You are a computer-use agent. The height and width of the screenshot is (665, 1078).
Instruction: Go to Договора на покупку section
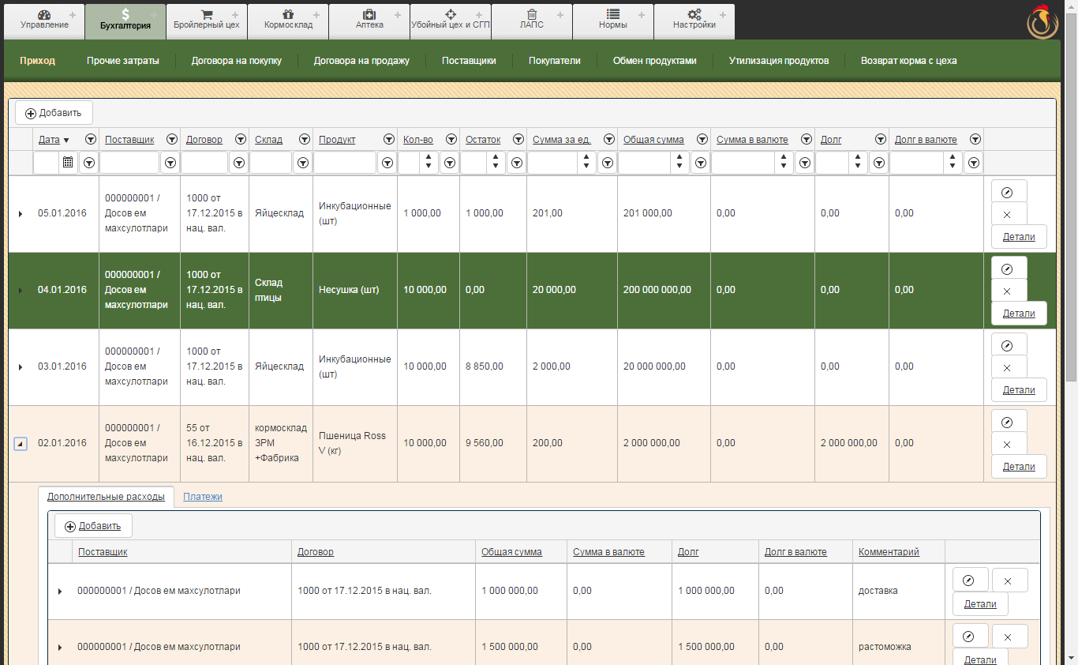[236, 61]
